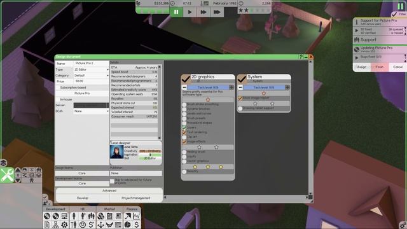
Task: Expand the Support for Picture Pro task
Action: pos(357,31)
